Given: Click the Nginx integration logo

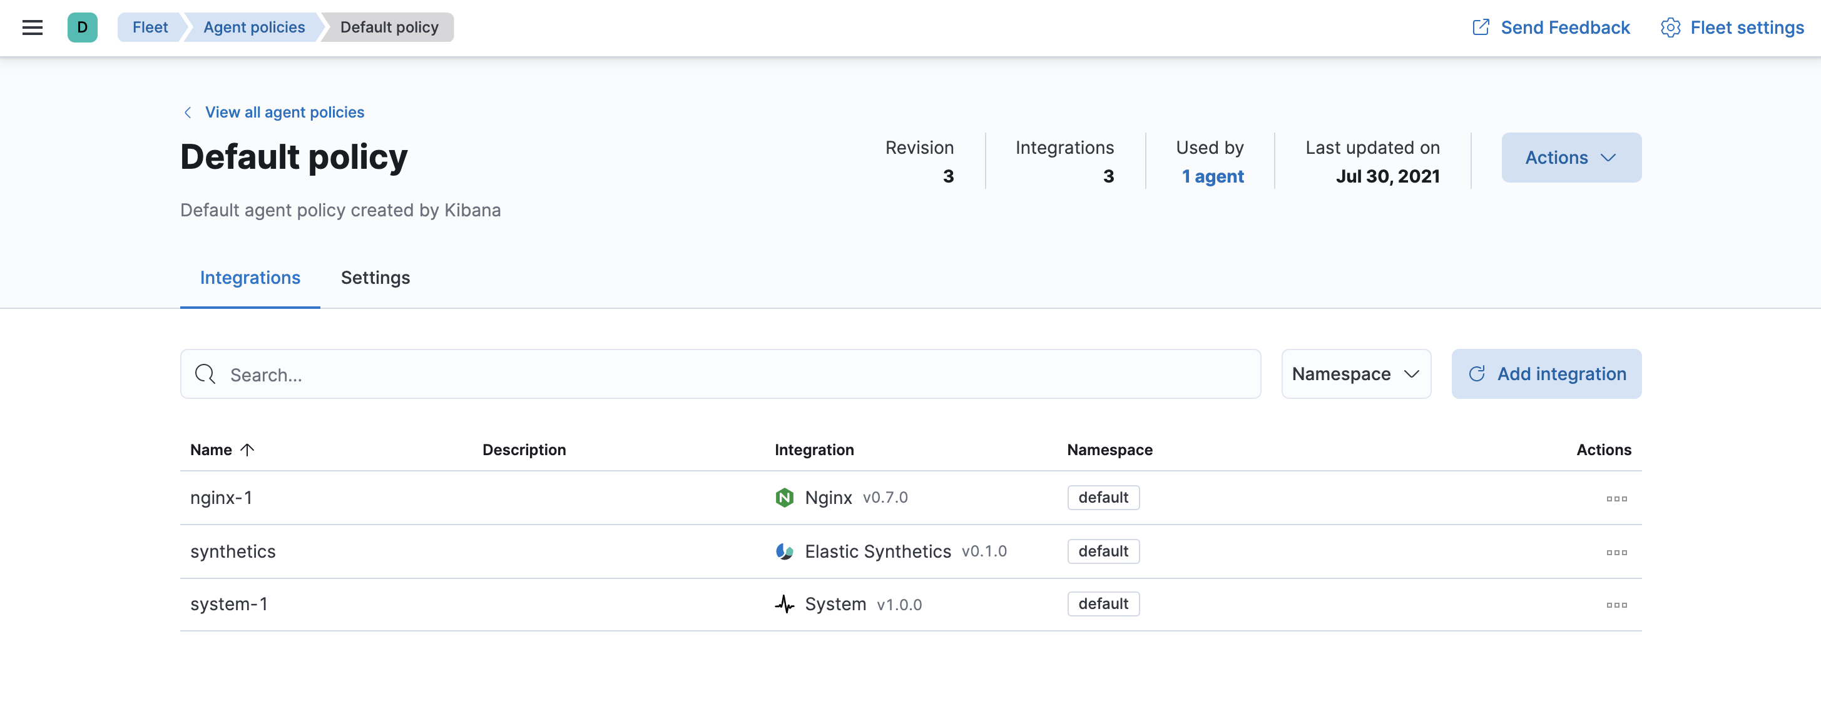Looking at the screenshot, I should coord(785,497).
